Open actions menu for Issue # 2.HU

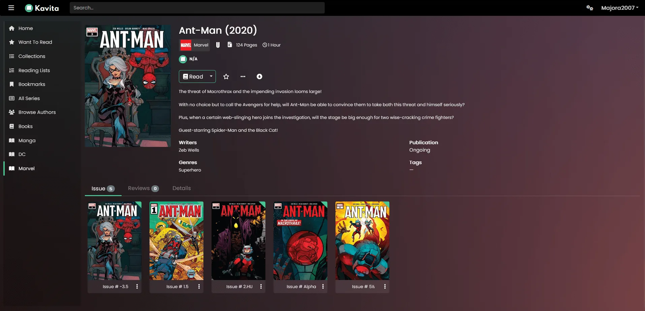click(x=261, y=286)
